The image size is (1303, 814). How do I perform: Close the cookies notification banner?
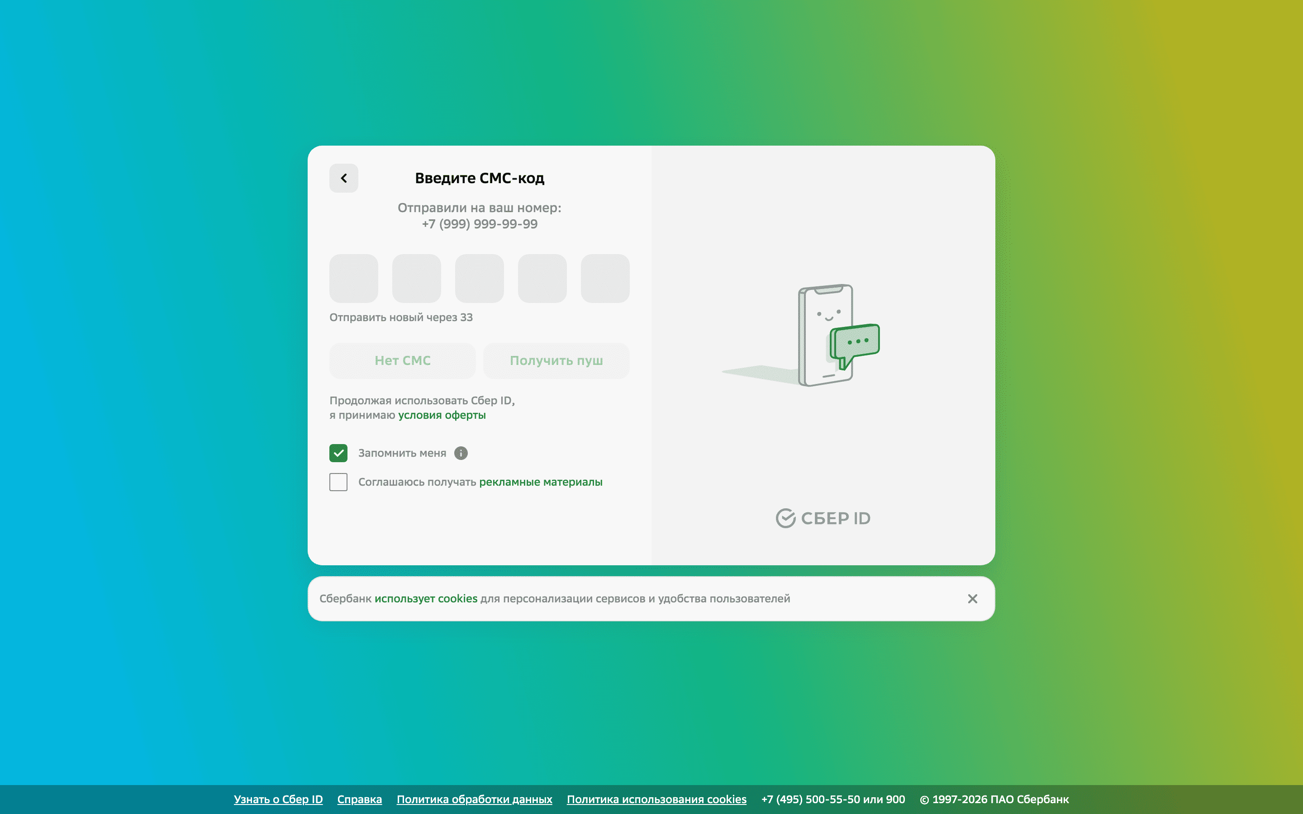pyautogui.click(x=972, y=599)
